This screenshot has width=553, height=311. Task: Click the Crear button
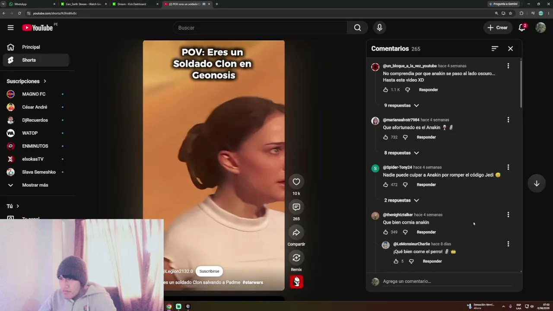click(x=498, y=28)
